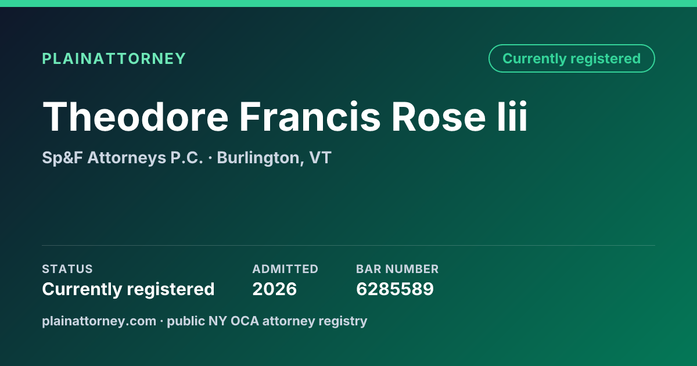Click the words attorney registry in the footer
Viewport: 697px width, 366px height.
point(315,321)
